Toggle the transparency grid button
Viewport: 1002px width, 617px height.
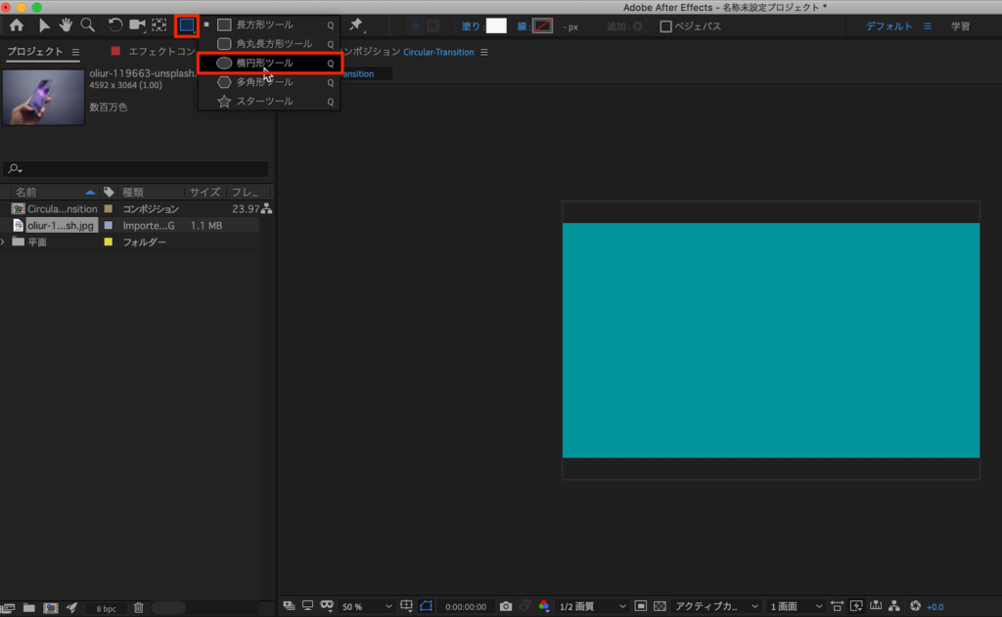(660, 606)
